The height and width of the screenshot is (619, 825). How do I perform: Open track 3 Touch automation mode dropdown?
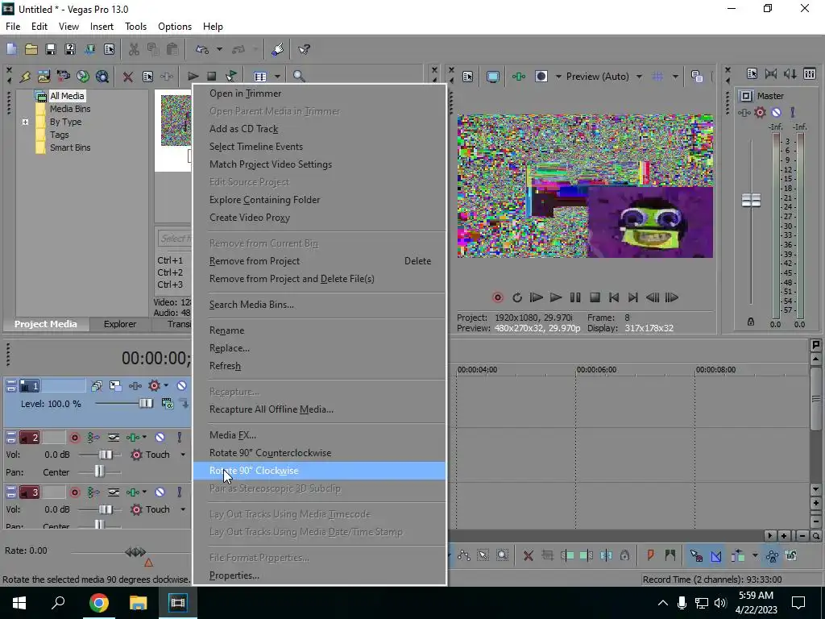click(183, 509)
